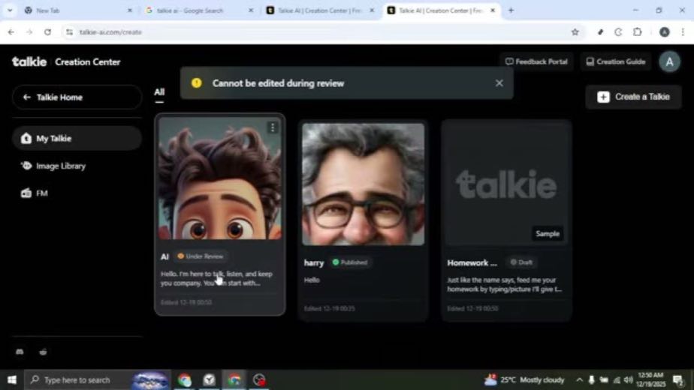
Task: Click the AI card greeting description text
Action: tap(216, 278)
